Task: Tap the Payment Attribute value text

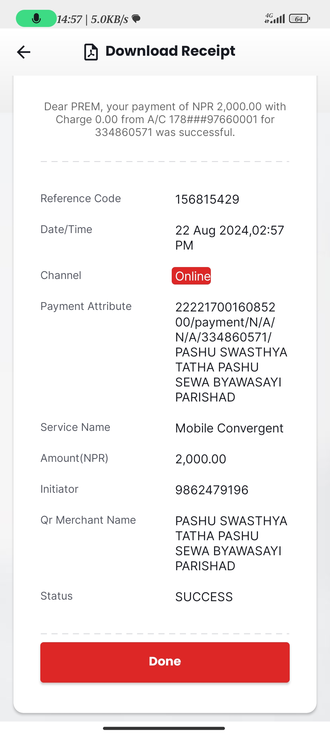Action: (x=231, y=352)
